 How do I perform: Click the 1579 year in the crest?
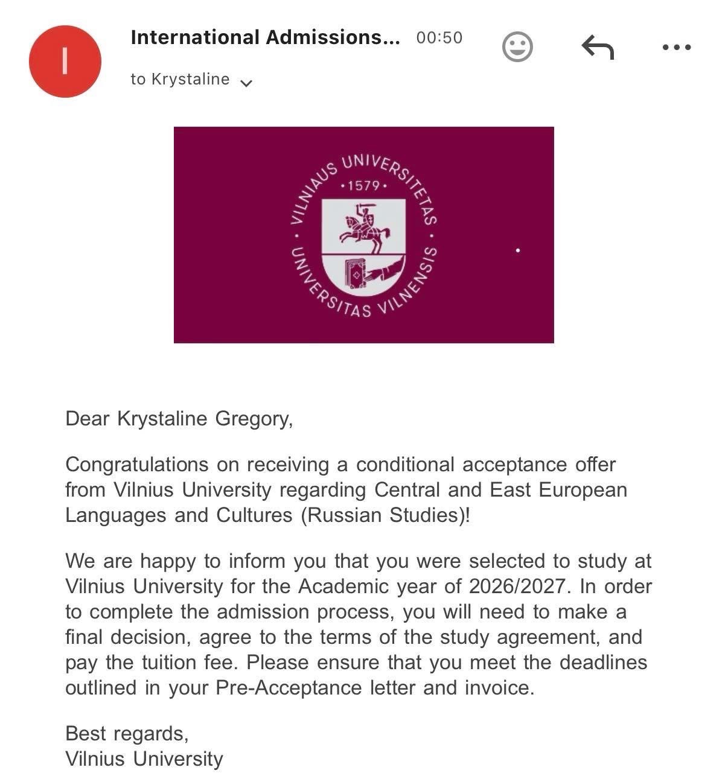pyautogui.click(x=363, y=186)
